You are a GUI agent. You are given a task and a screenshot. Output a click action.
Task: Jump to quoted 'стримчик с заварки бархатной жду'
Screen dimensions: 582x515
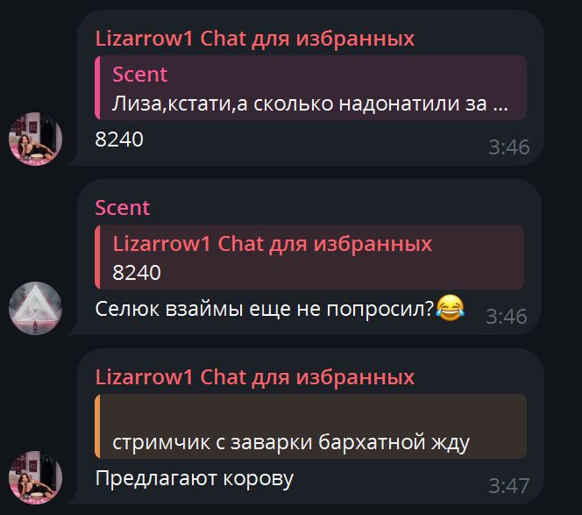coord(310,426)
